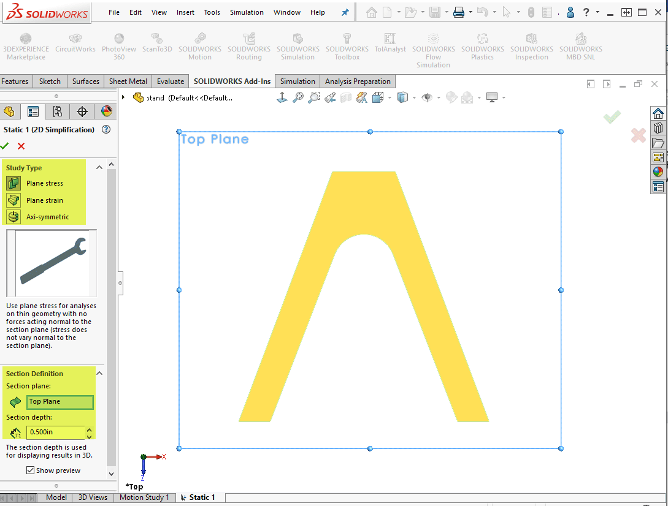Expand the stand feature tree node
Viewport: 668px width, 506px height.
(x=123, y=97)
